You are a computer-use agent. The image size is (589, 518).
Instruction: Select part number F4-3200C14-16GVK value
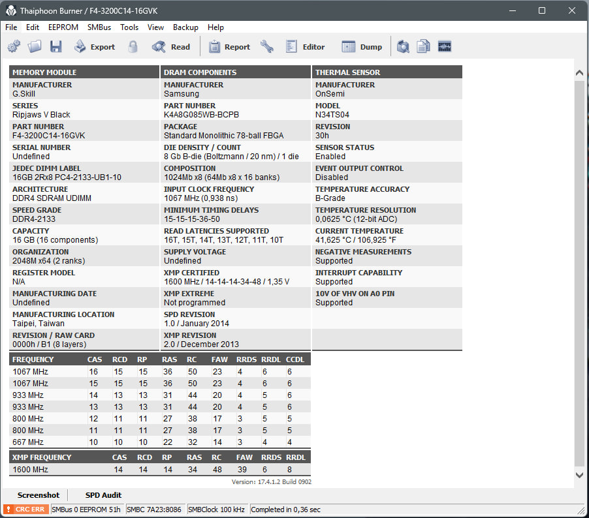pos(49,136)
